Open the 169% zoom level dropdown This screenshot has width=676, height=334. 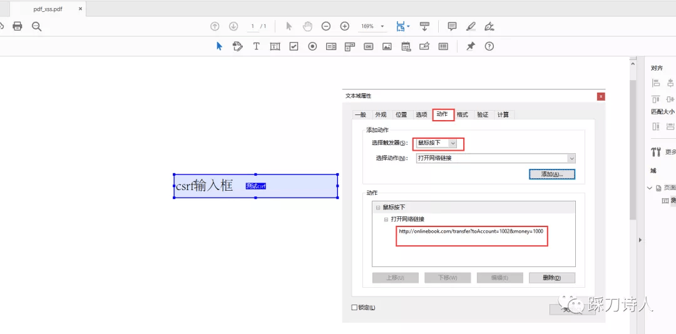[x=372, y=26]
